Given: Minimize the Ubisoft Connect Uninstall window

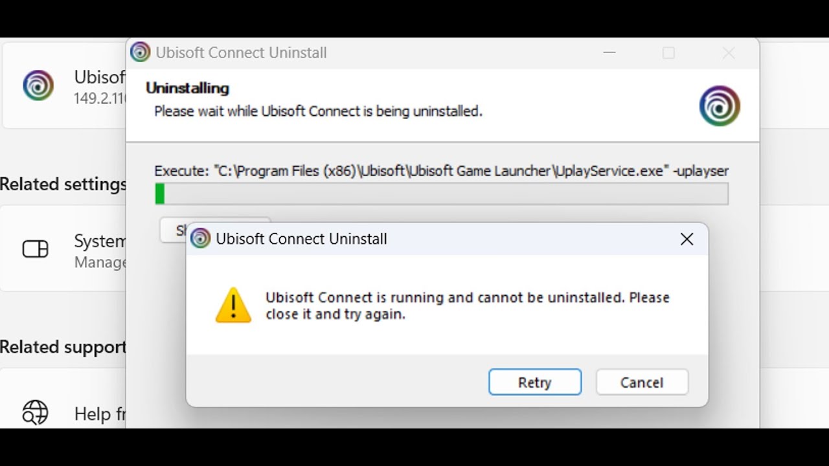Looking at the screenshot, I should point(609,53).
